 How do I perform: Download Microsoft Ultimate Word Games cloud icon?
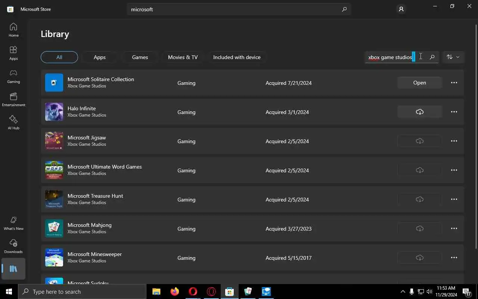[x=420, y=170]
